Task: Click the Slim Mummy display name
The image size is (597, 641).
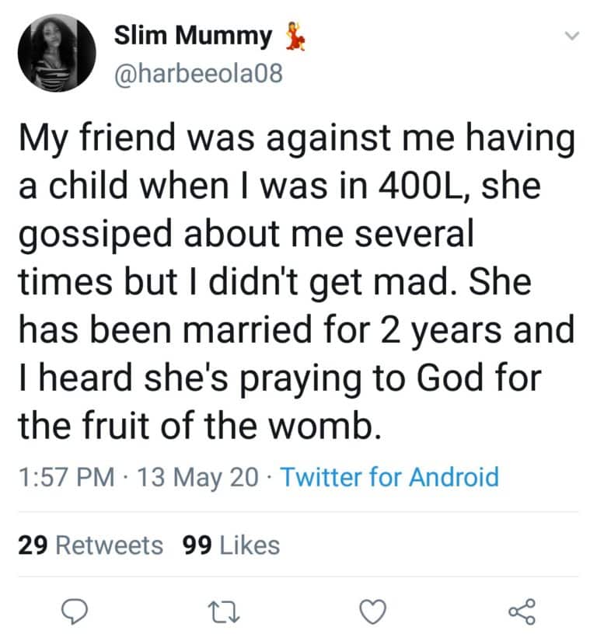Action: pos(194,35)
